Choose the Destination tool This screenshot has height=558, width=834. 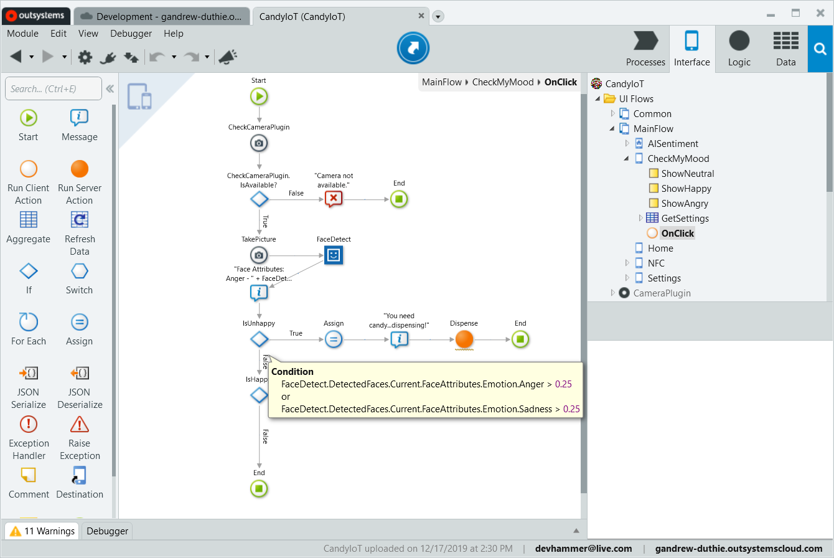[79, 483]
